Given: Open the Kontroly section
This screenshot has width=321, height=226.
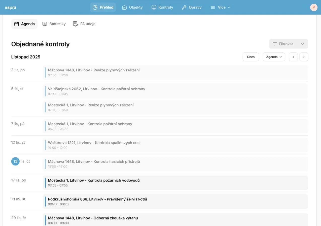Looking at the screenshot, I should [x=162, y=7].
